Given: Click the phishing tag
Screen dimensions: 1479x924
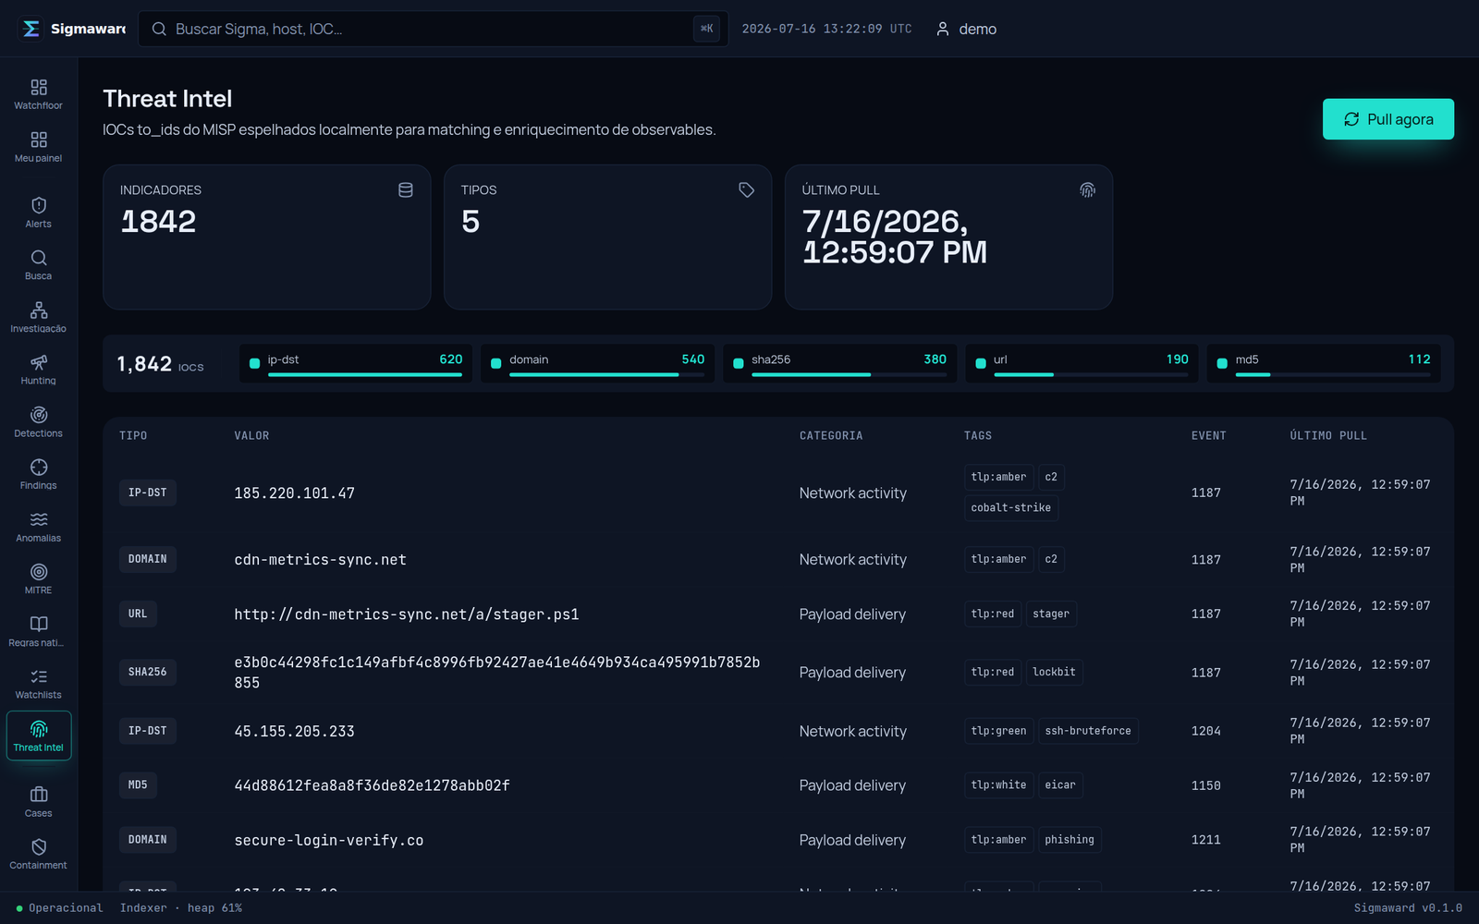Looking at the screenshot, I should tap(1070, 840).
